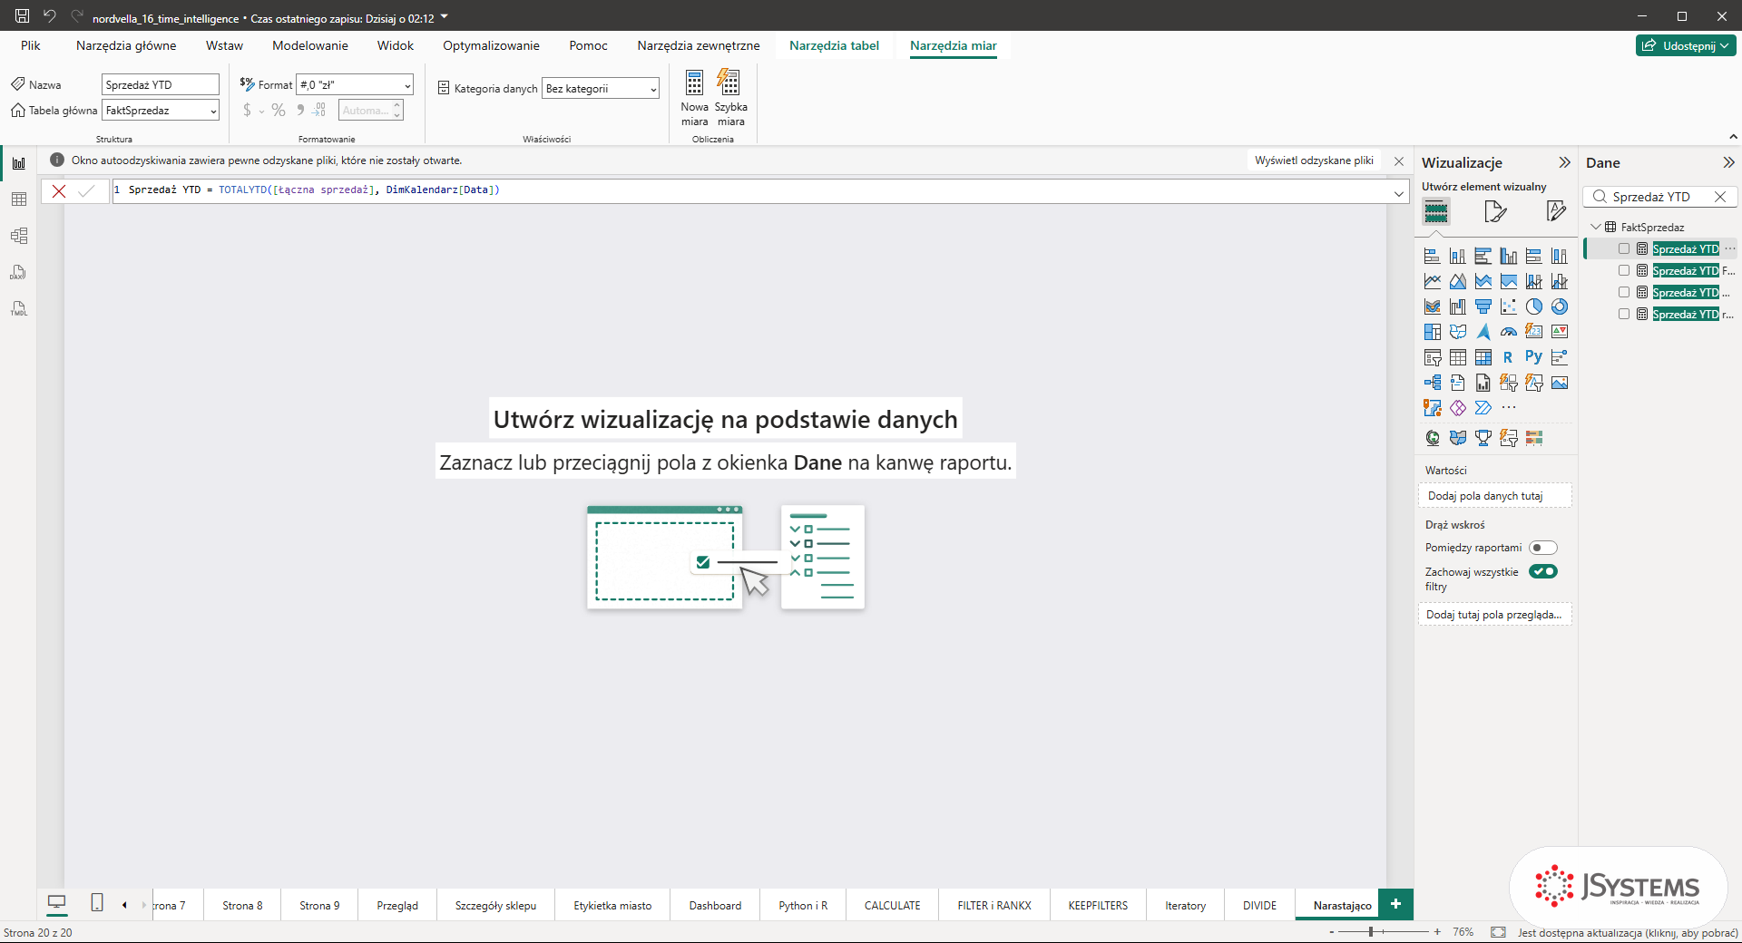Collapse the Dane pane

1727,162
